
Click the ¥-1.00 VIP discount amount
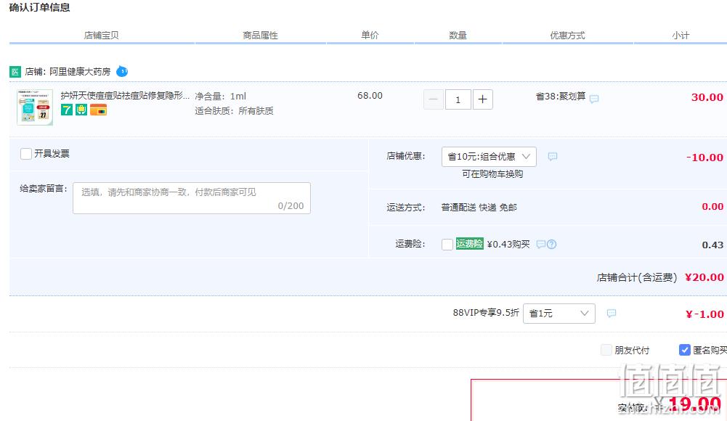point(704,314)
